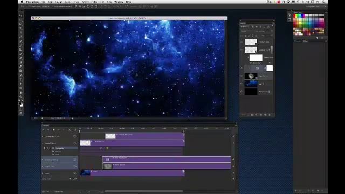Select the Horizontal Type tool
The width and height of the screenshot is (345, 194).
point(21,79)
